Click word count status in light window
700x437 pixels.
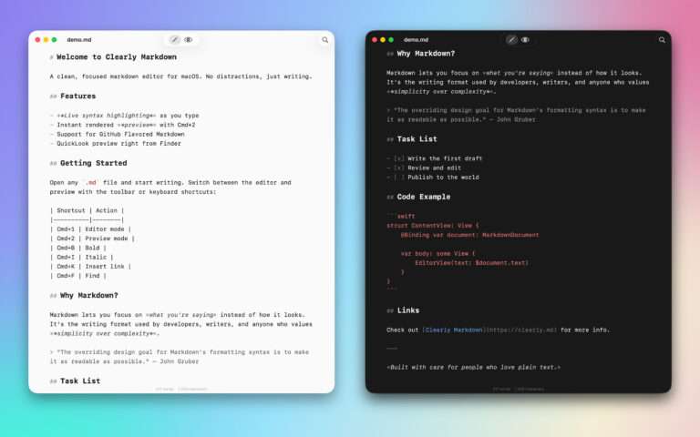181,390
